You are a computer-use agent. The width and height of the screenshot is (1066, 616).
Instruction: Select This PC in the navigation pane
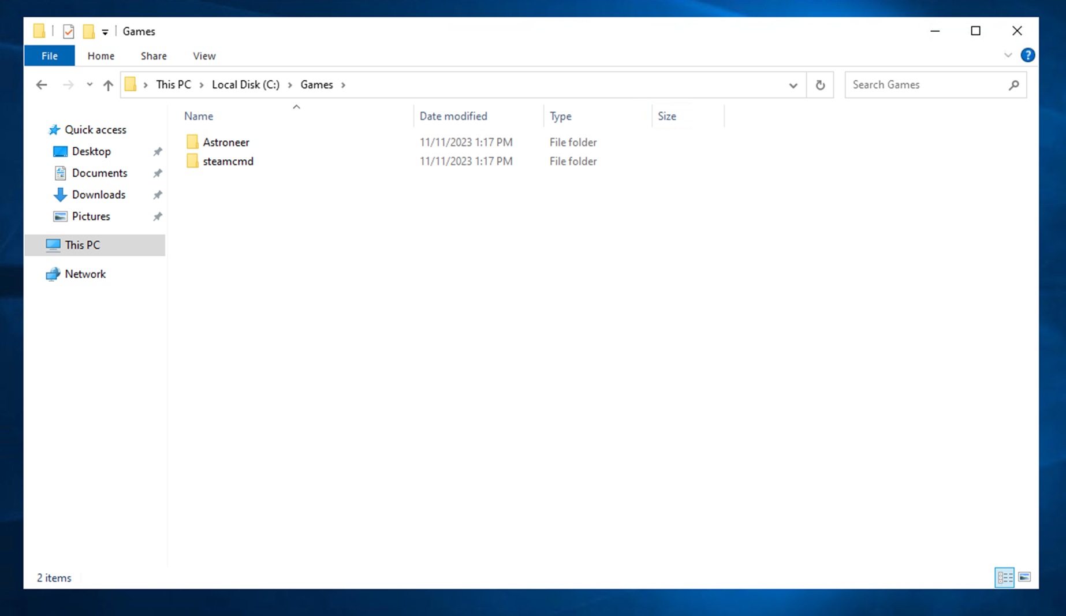coord(95,245)
